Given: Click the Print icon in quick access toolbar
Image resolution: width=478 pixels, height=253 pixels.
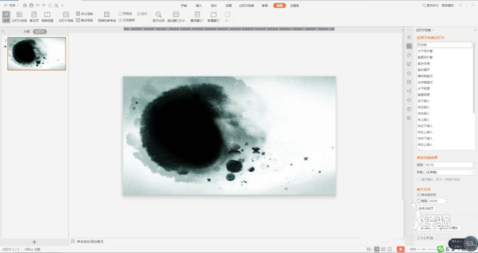Looking at the screenshot, I should coord(31,5).
